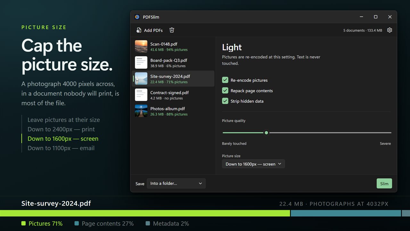Maximize the PDFSlim window
The height and width of the screenshot is (231, 410).
[x=376, y=17]
